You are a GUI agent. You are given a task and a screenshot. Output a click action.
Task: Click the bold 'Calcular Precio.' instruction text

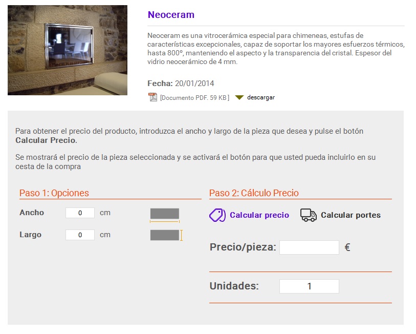point(46,140)
